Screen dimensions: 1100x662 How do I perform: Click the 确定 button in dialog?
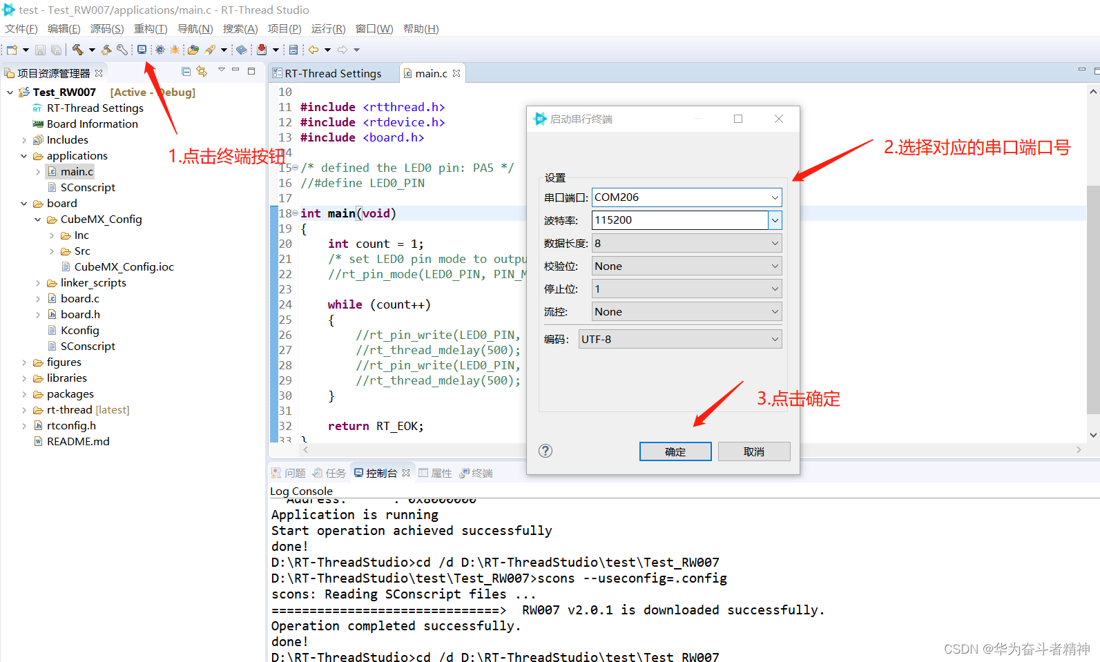tap(675, 451)
